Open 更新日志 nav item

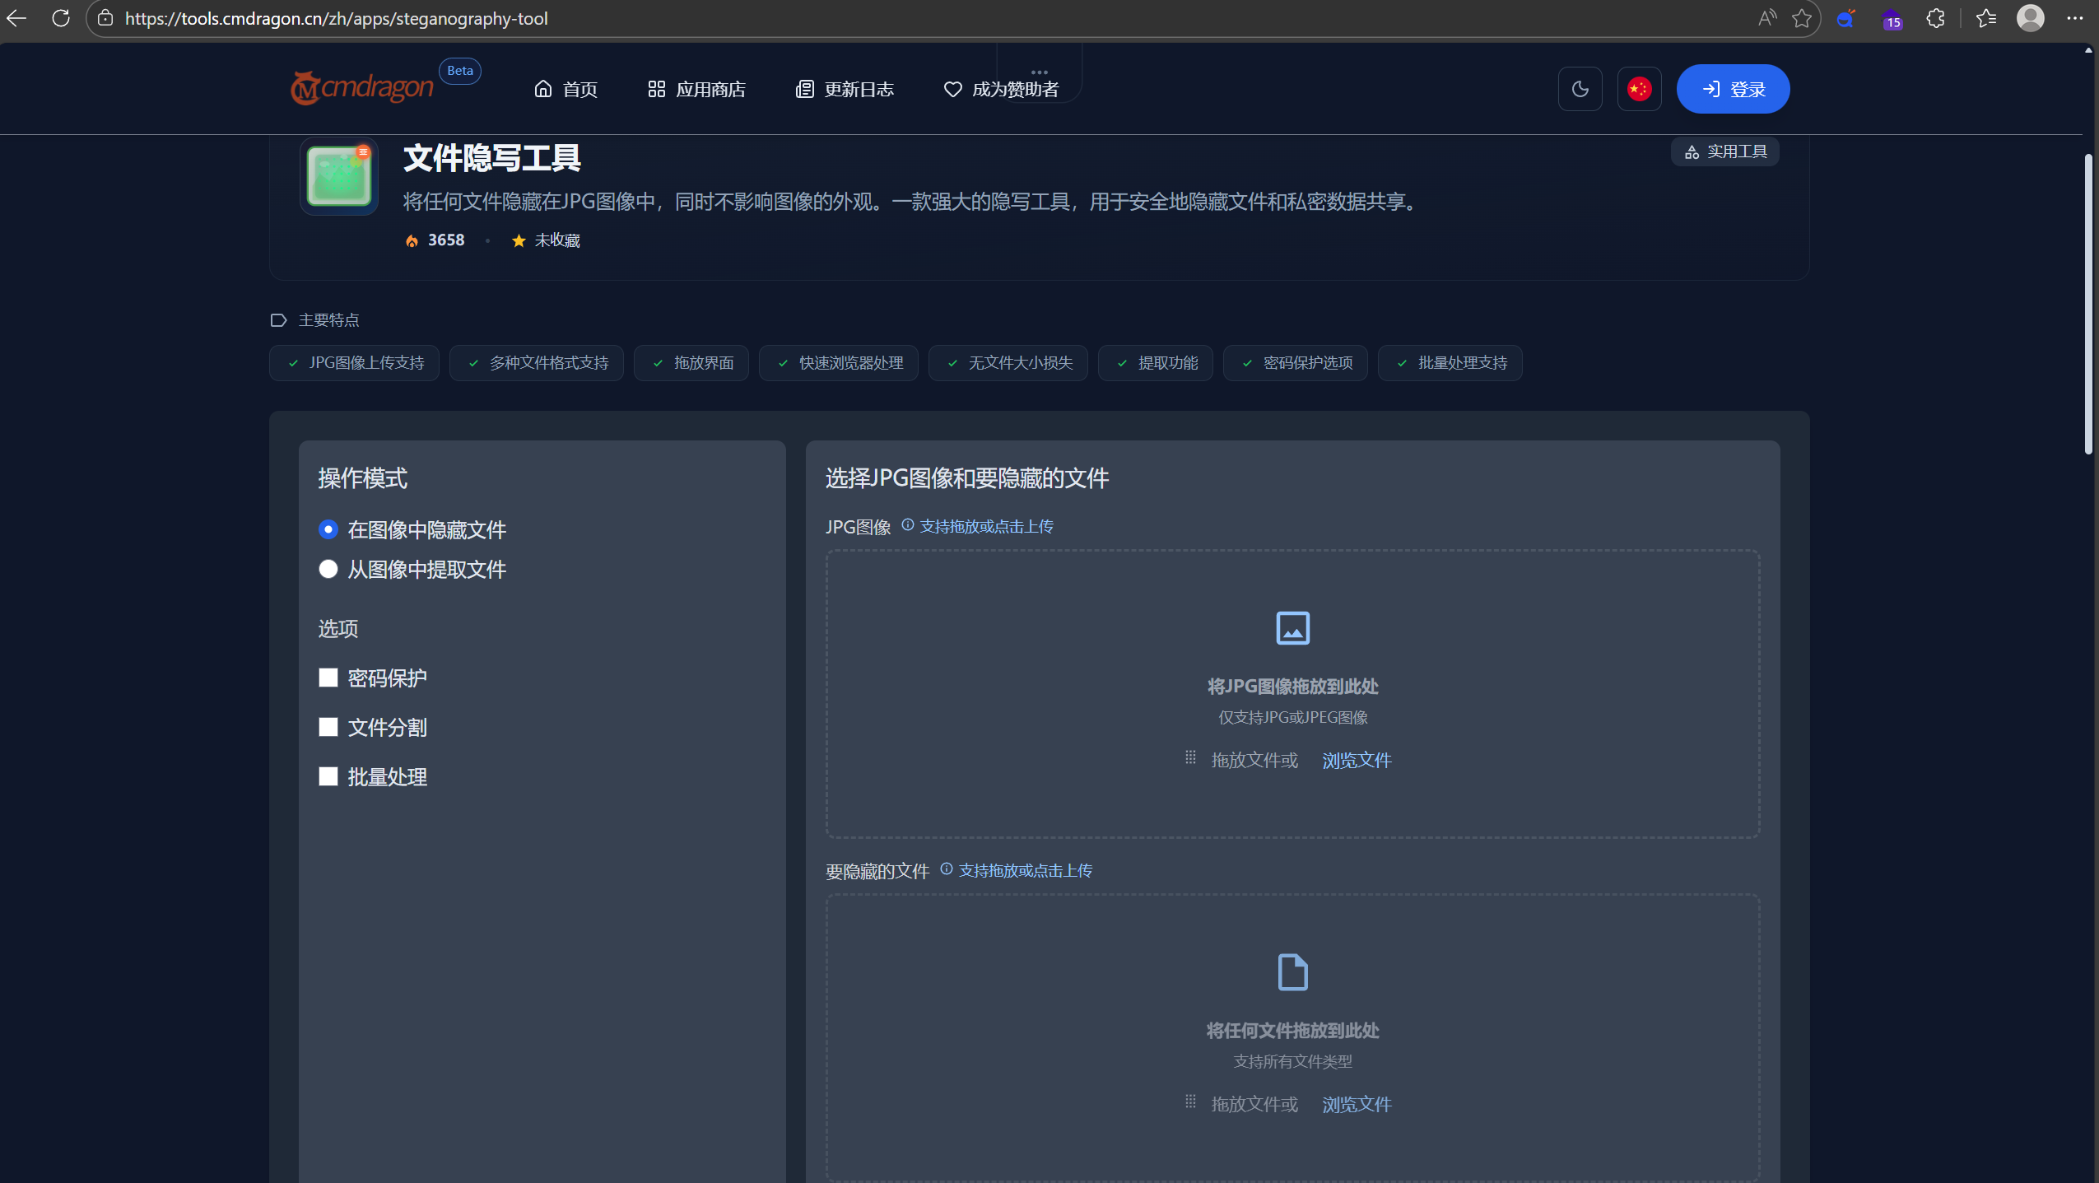coord(845,89)
